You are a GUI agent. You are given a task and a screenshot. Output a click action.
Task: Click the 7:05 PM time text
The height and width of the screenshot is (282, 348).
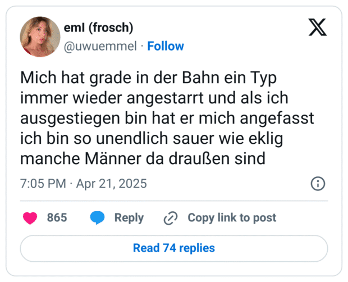pos(43,184)
